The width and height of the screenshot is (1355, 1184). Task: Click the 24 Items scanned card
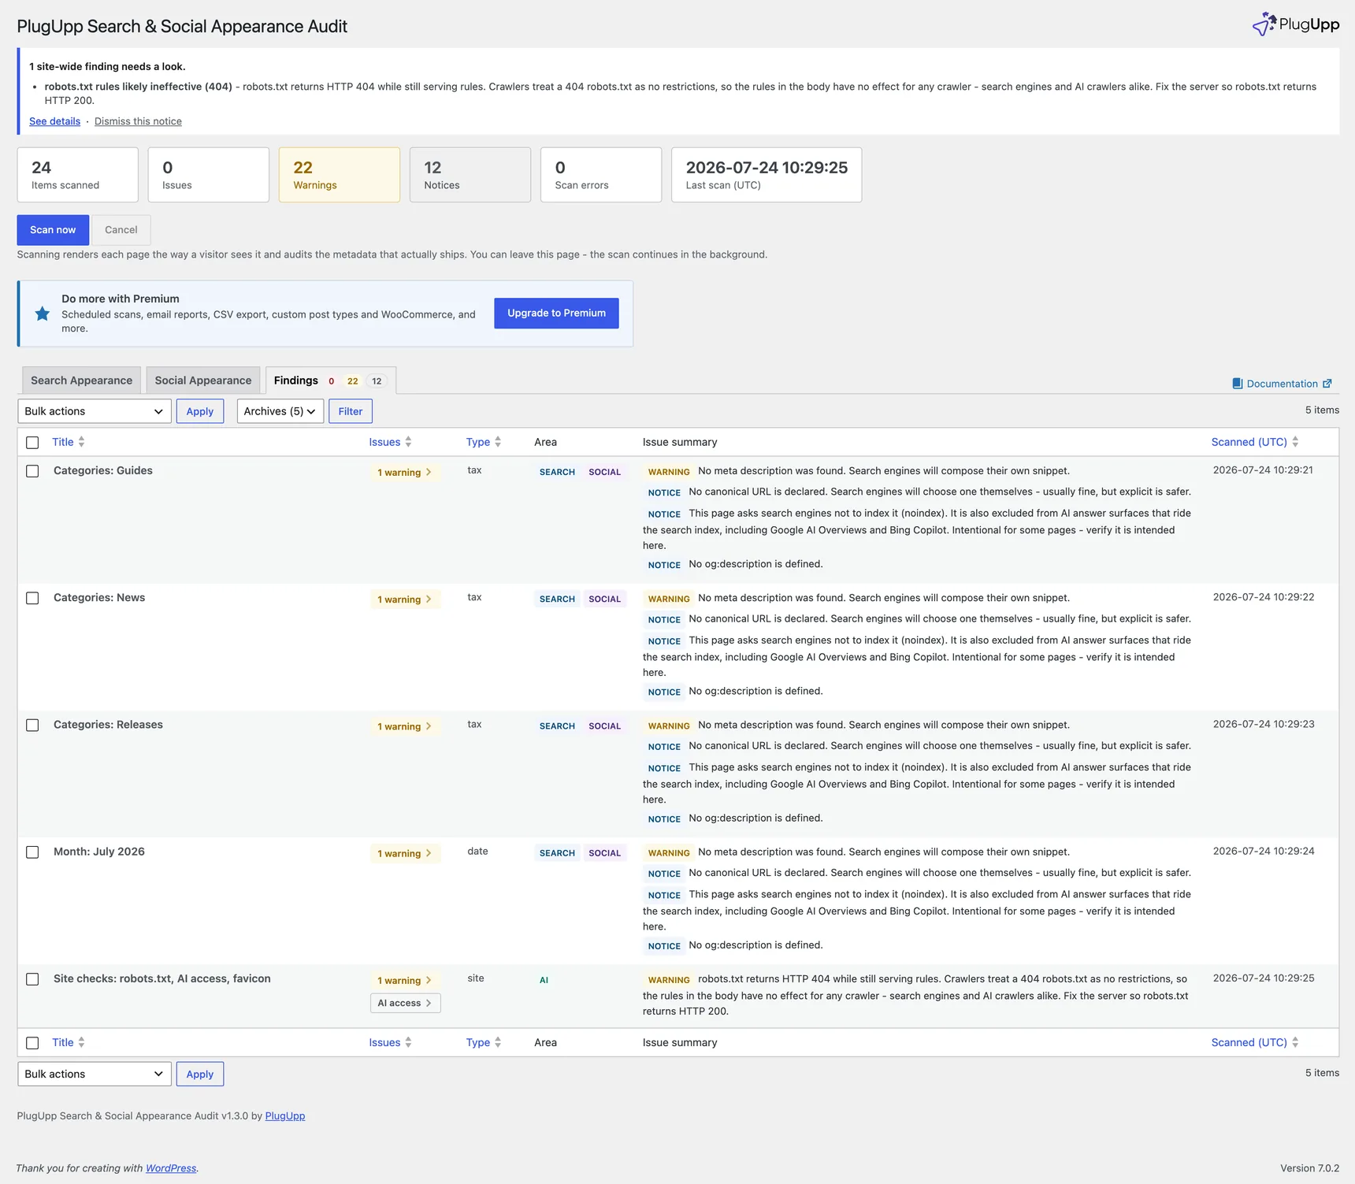tap(78, 175)
